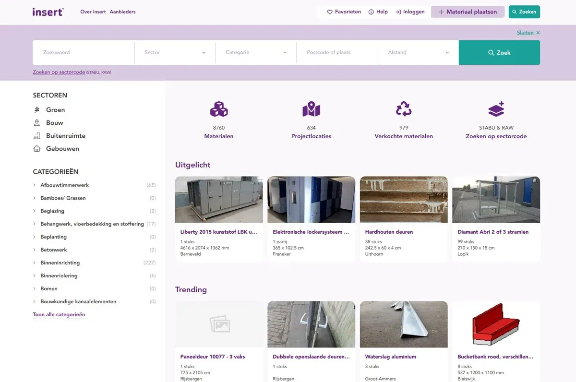
Task: Click the heart icon for Favorieten
Action: (x=329, y=12)
